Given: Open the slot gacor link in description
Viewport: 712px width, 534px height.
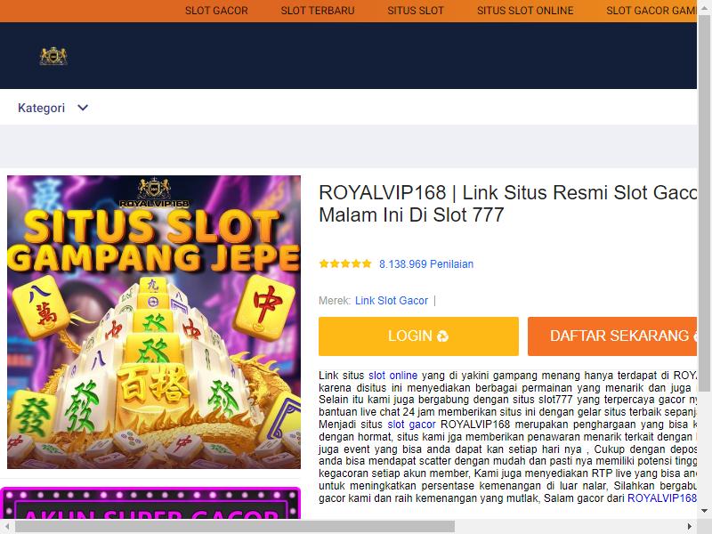Looking at the screenshot, I should pos(411,425).
